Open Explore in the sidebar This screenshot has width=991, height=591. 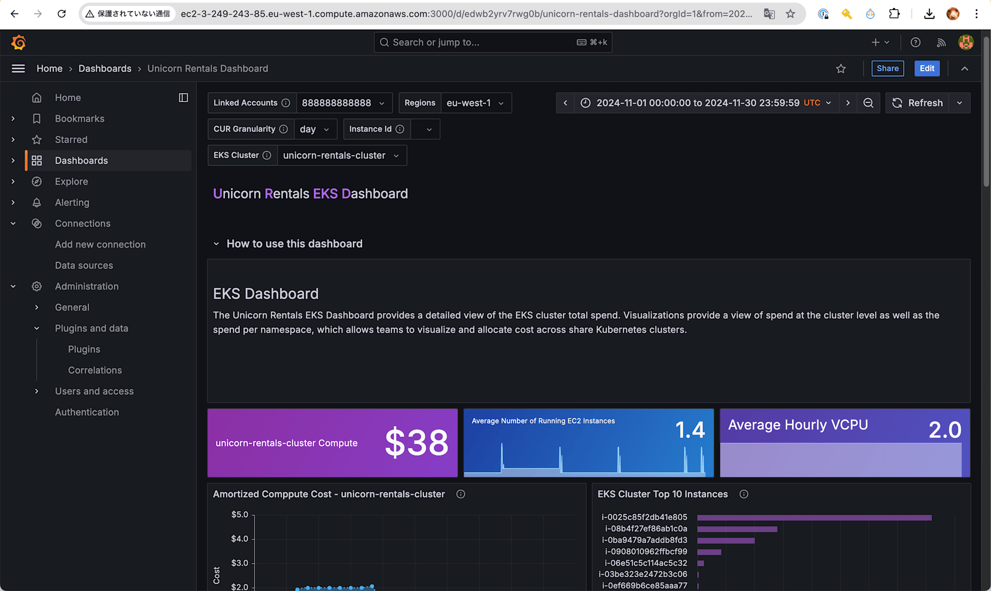point(71,182)
